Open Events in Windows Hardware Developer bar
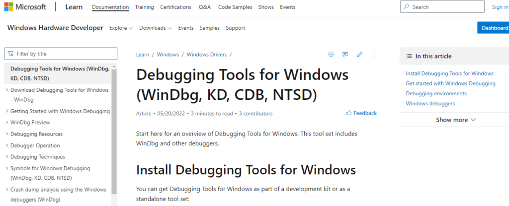Screen dimensions: 509x206 tap(186, 28)
